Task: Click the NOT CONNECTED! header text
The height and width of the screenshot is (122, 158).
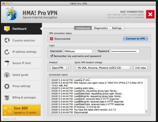Action: [x=132, y=12]
